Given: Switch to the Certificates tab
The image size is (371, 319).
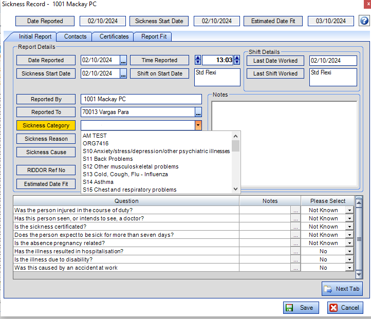Looking at the screenshot, I should pyautogui.click(x=114, y=36).
